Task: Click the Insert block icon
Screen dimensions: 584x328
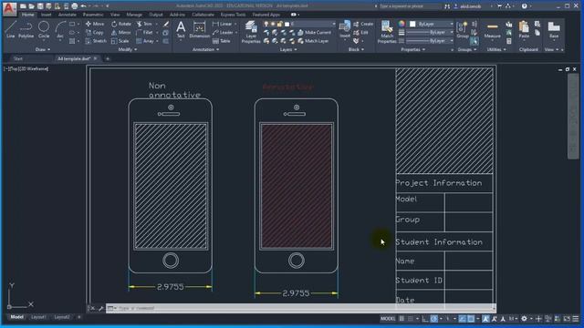Action: click(345, 30)
